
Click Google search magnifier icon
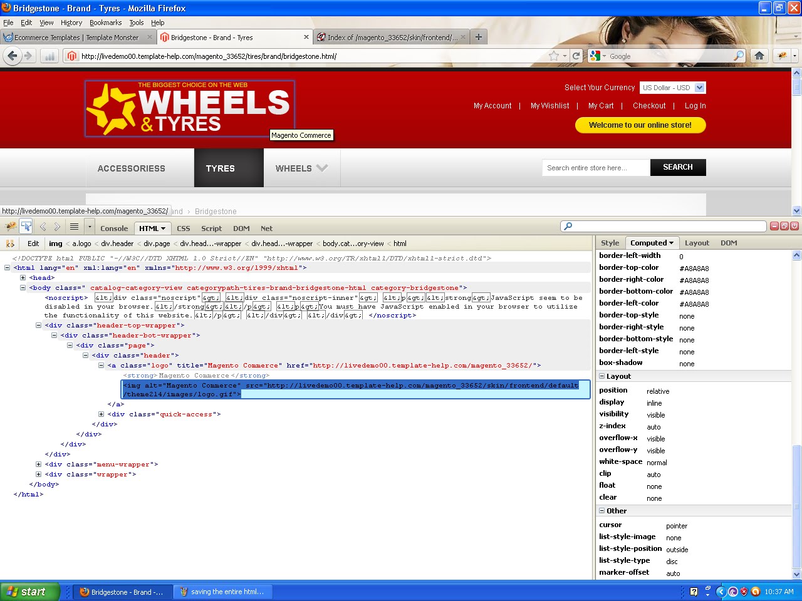pos(739,56)
